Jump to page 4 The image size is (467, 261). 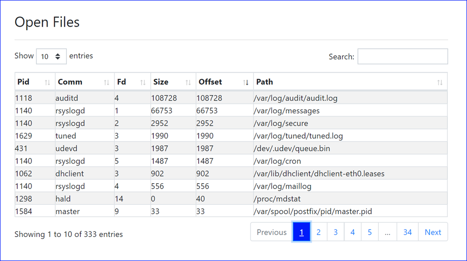352,232
